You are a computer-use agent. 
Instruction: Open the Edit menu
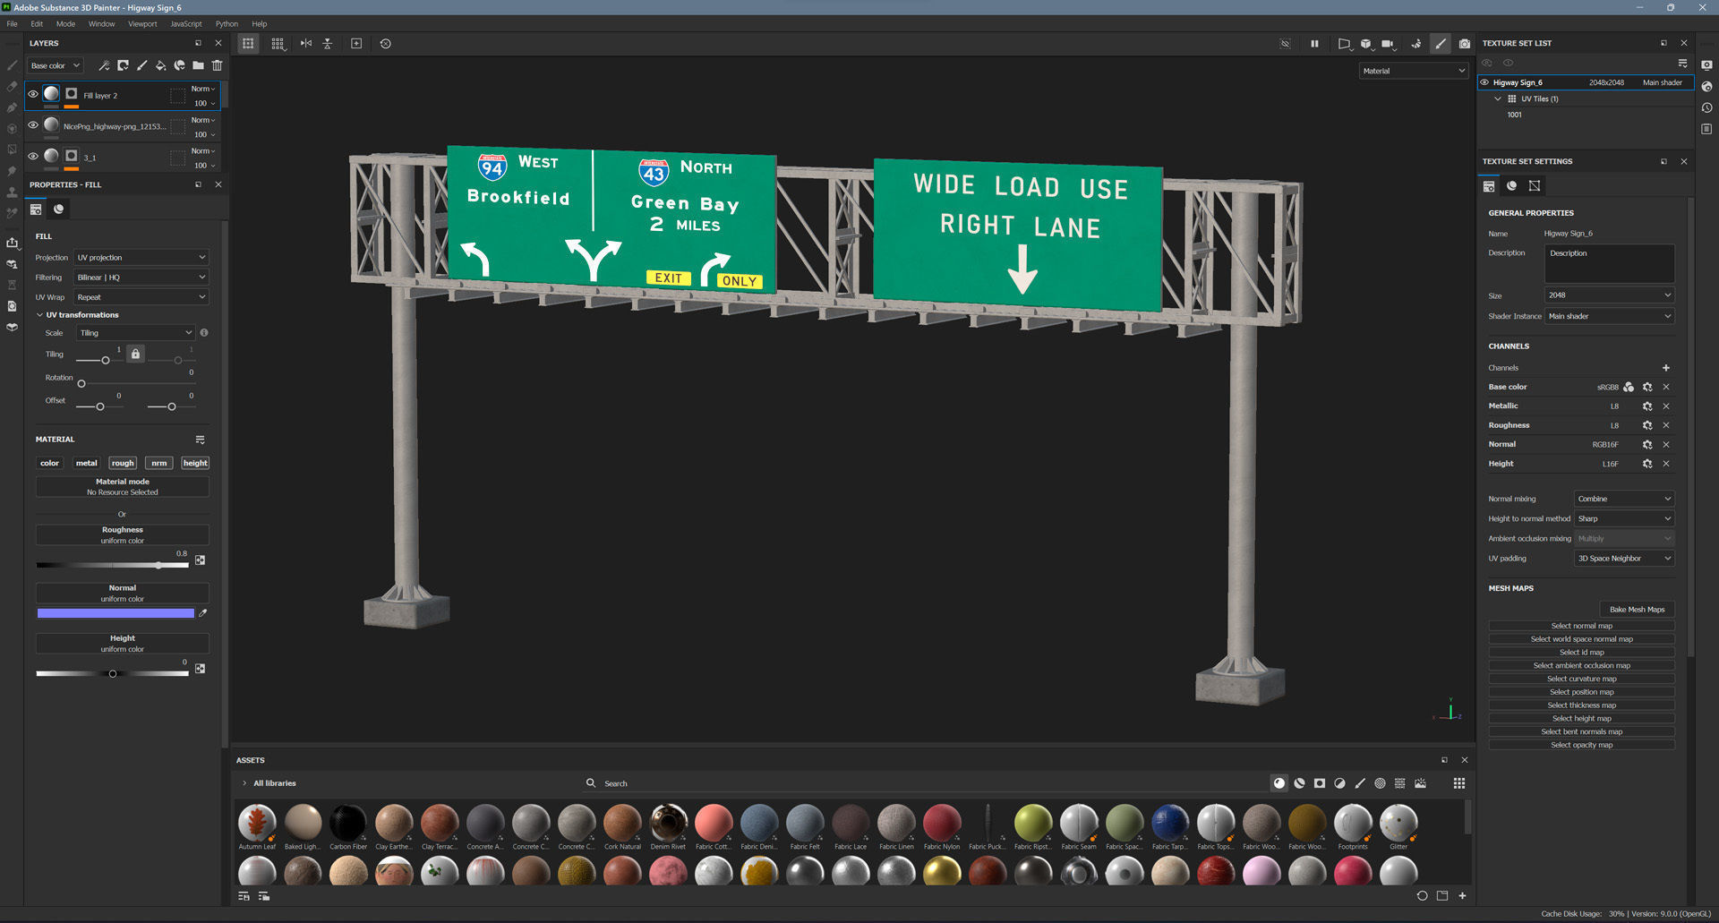click(37, 24)
